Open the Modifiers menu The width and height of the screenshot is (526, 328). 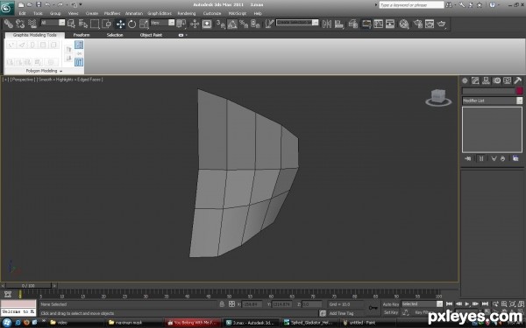point(112,13)
